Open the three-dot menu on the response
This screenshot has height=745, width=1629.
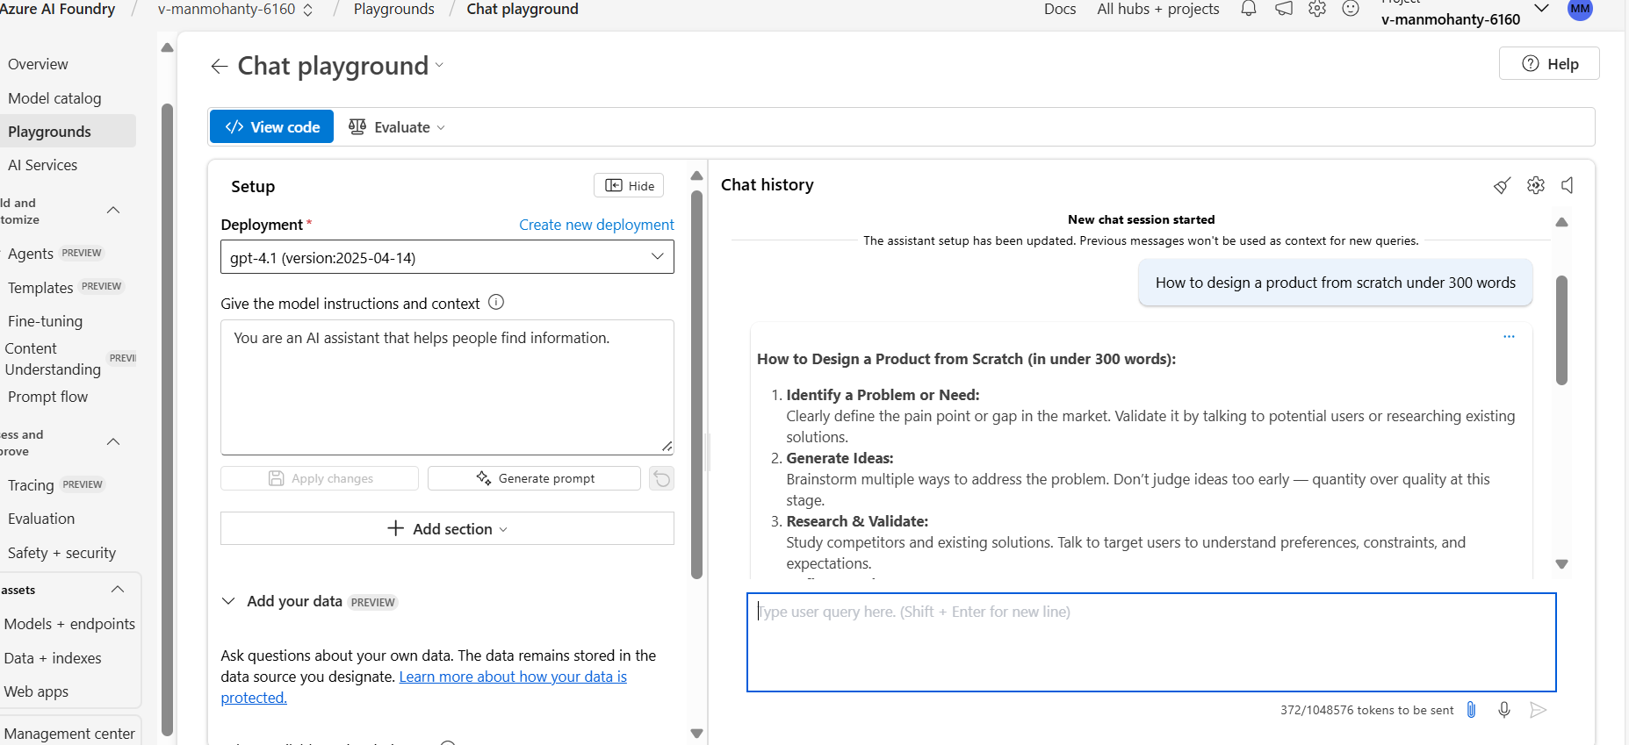click(x=1509, y=336)
